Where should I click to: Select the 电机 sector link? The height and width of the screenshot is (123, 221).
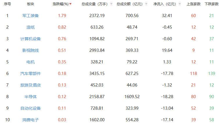(31, 62)
